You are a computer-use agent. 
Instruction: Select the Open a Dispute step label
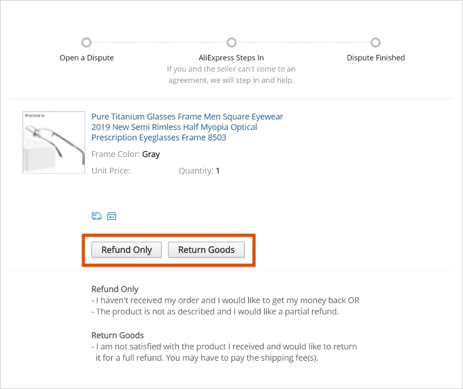click(86, 58)
